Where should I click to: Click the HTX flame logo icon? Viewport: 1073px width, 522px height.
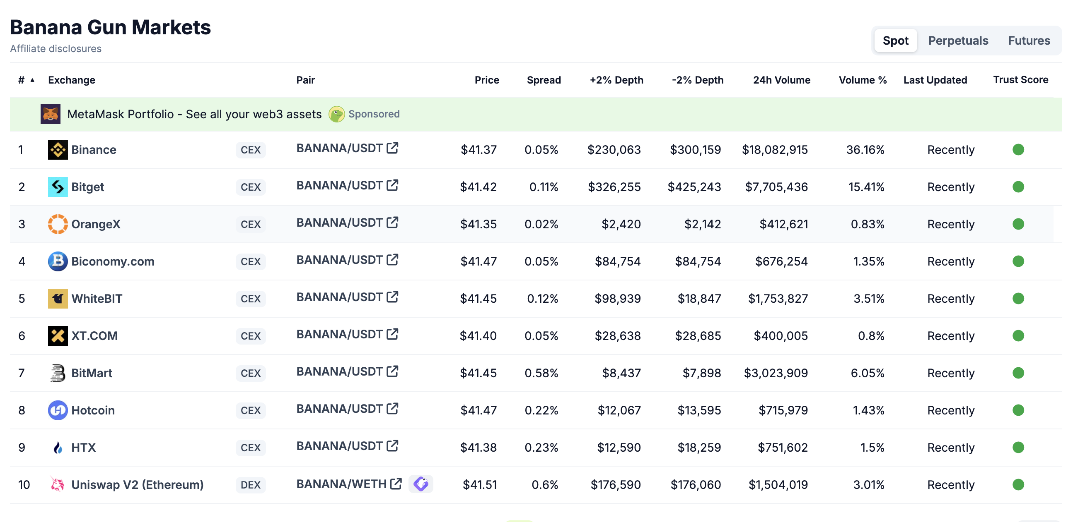58,448
